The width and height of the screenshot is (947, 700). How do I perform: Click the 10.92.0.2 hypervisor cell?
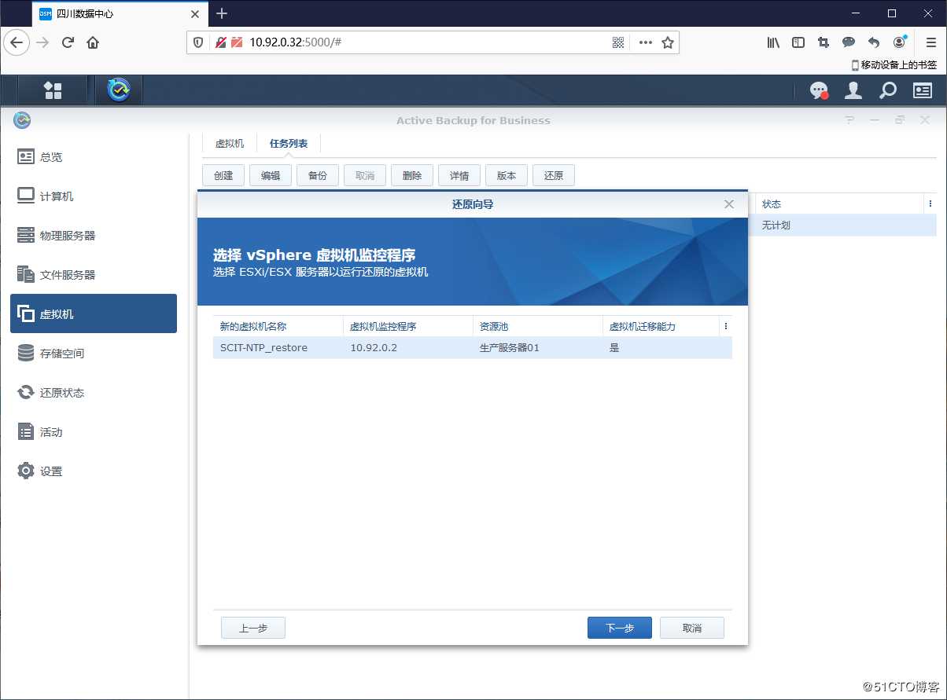tap(407, 347)
